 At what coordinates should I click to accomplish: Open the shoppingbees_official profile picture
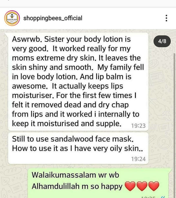click(12, 18)
